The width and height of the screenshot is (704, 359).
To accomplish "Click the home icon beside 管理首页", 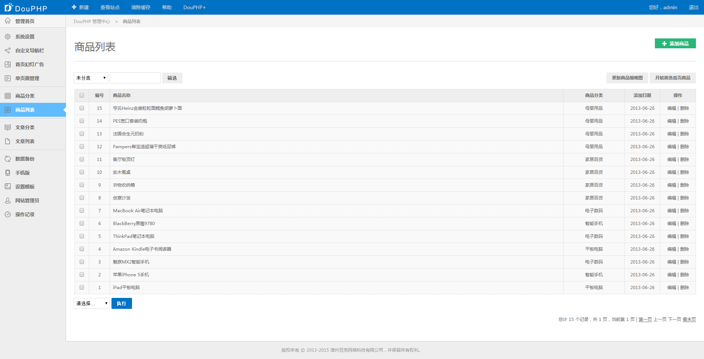I will [x=8, y=21].
